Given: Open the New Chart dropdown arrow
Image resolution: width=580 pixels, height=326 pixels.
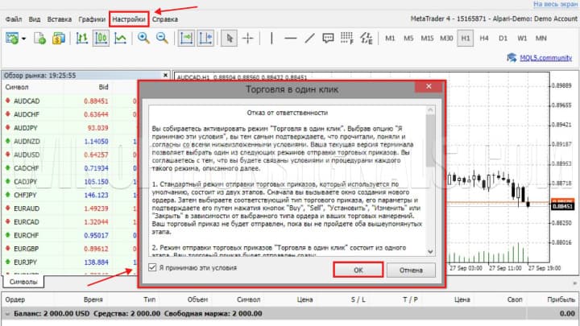Looking at the screenshot, I should (24, 39).
